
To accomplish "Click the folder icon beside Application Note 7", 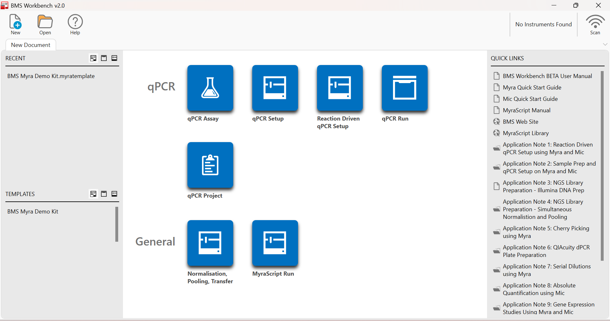I will click(x=497, y=270).
